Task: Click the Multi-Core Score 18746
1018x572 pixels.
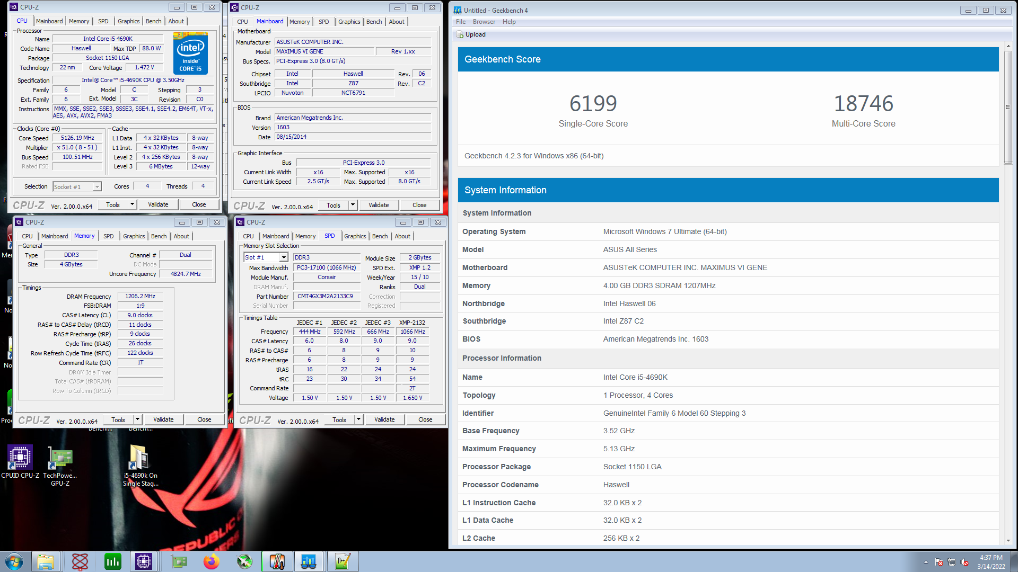Action: coord(863,104)
